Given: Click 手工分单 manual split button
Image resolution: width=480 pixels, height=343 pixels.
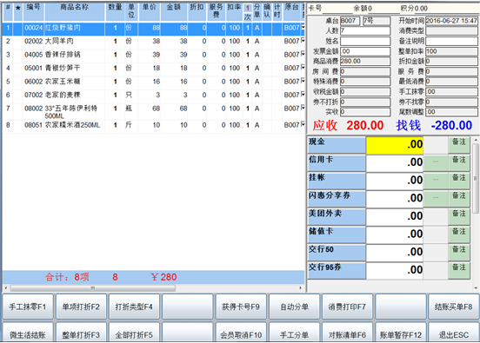Looking at the screenshot, I should pos(294,333).
